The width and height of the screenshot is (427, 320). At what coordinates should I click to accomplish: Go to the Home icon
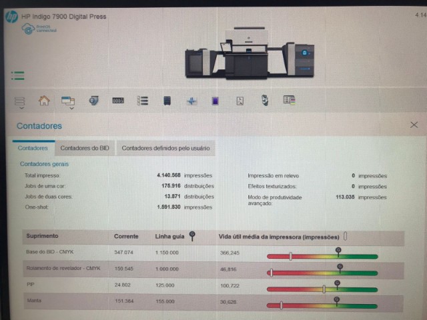pyautogui.click(x=44, y=101)
